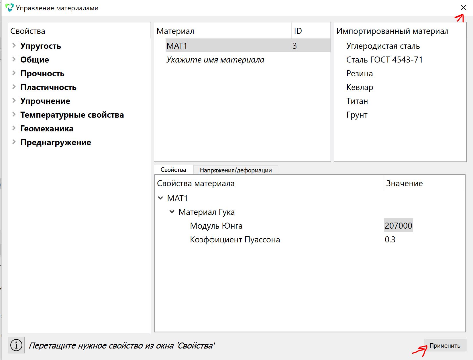Click the Материал column header
The height and width of the screenshot is (360, 473).
[223, 31]
